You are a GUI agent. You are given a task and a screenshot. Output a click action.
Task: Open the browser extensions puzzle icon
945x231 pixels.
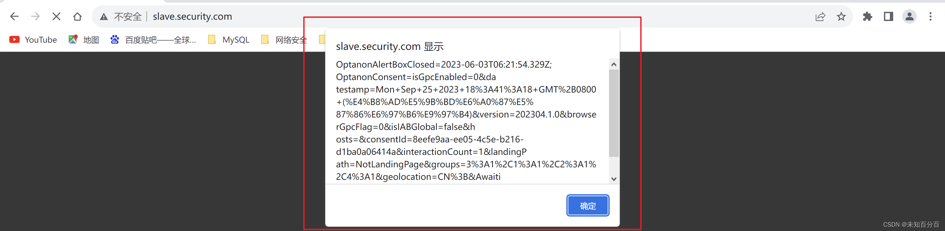point(868,16)
